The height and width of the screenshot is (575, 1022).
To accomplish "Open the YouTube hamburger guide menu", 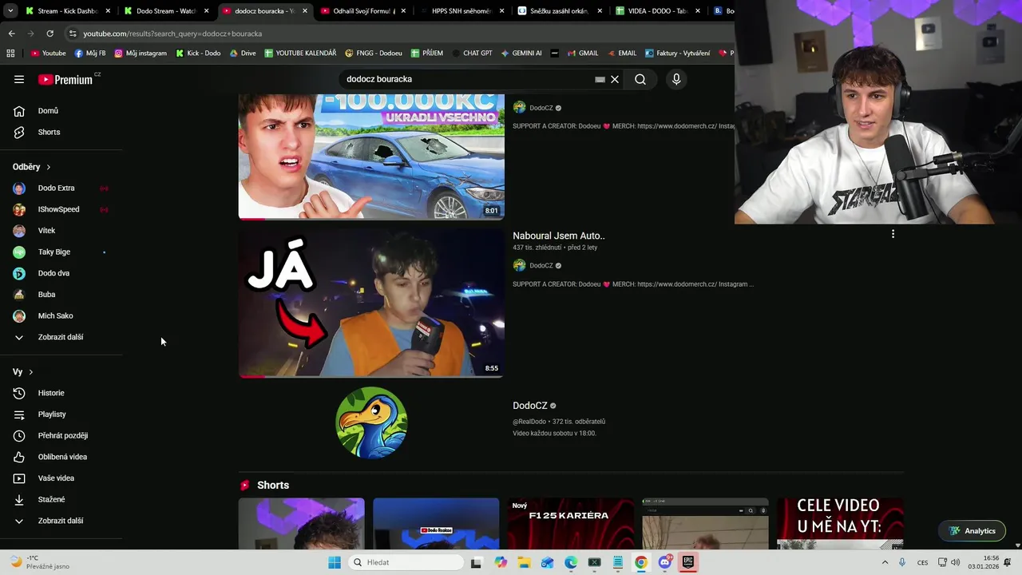I will pos(19,79).
